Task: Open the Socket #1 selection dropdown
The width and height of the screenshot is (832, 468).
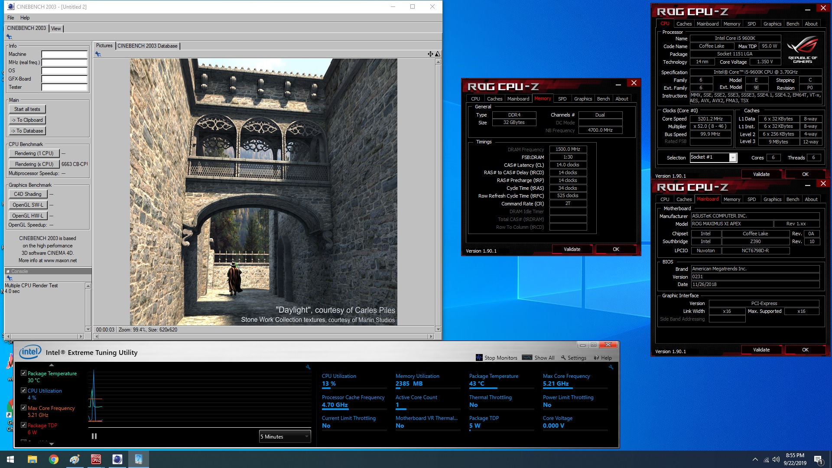Action: [x=733, y=158]
